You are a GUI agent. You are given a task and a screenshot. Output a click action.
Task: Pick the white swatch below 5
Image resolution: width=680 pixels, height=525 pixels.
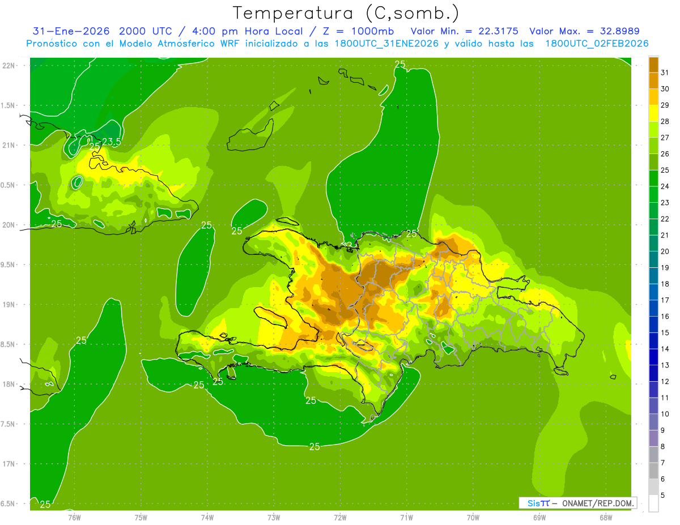pyautogui.click(x=653, y=503)
